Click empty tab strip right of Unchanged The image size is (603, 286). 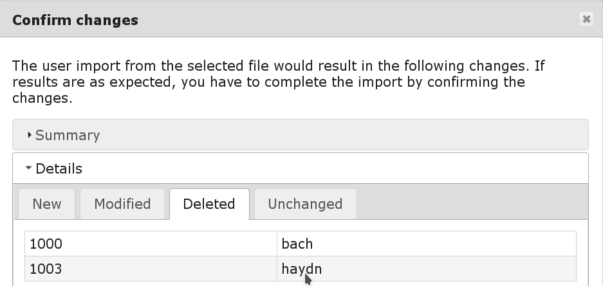click(470, 204)
